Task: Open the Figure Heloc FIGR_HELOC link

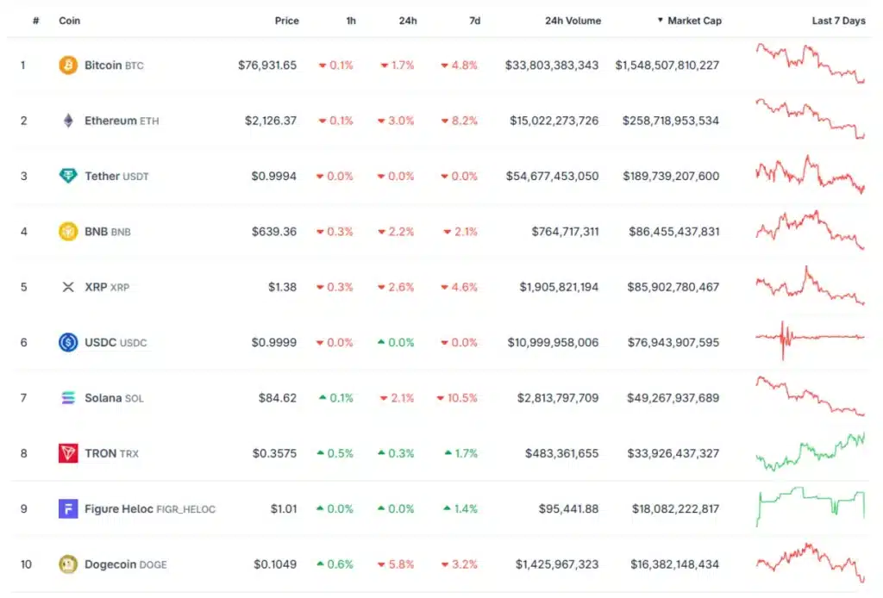Action: [150, 508]
